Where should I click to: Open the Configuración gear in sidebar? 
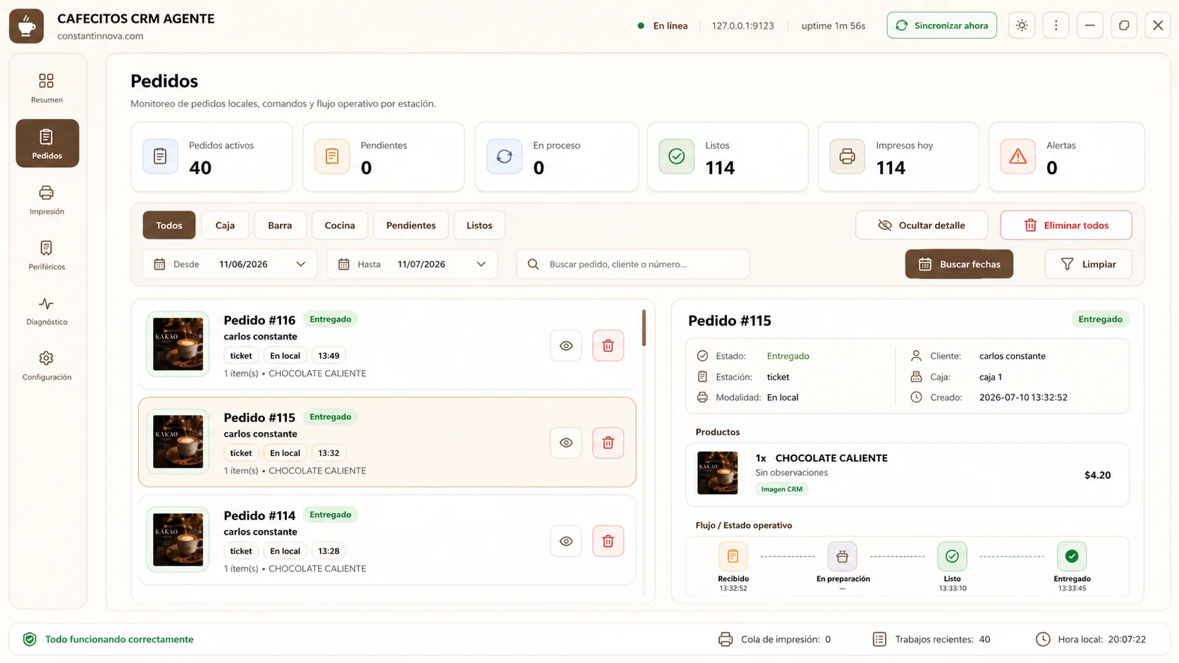(x=47, y=366)
